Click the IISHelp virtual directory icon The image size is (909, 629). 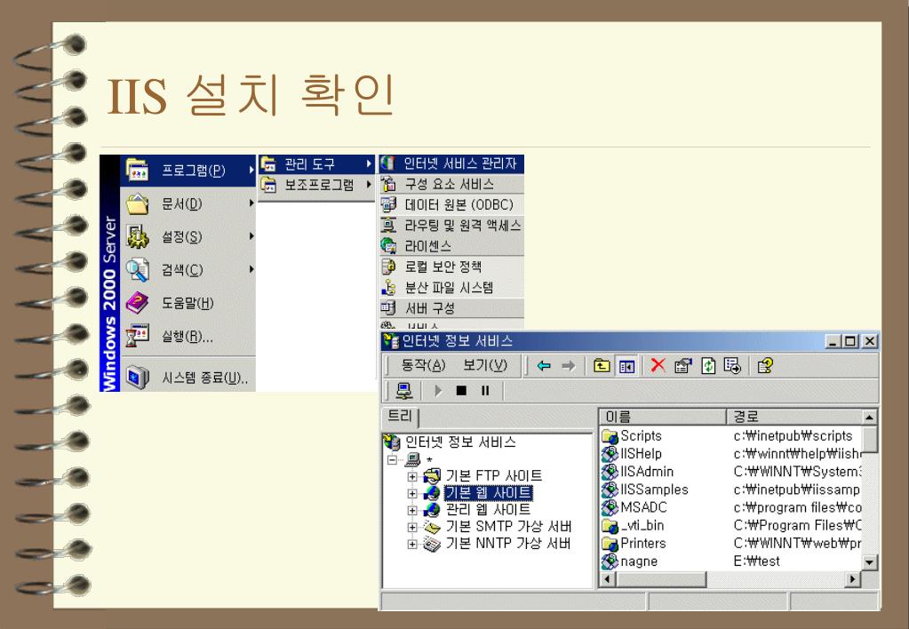click(x=610, y=454)
